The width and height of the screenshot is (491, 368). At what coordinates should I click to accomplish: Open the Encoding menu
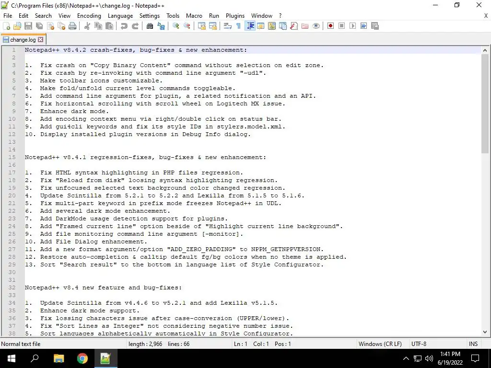coord(89,16)
